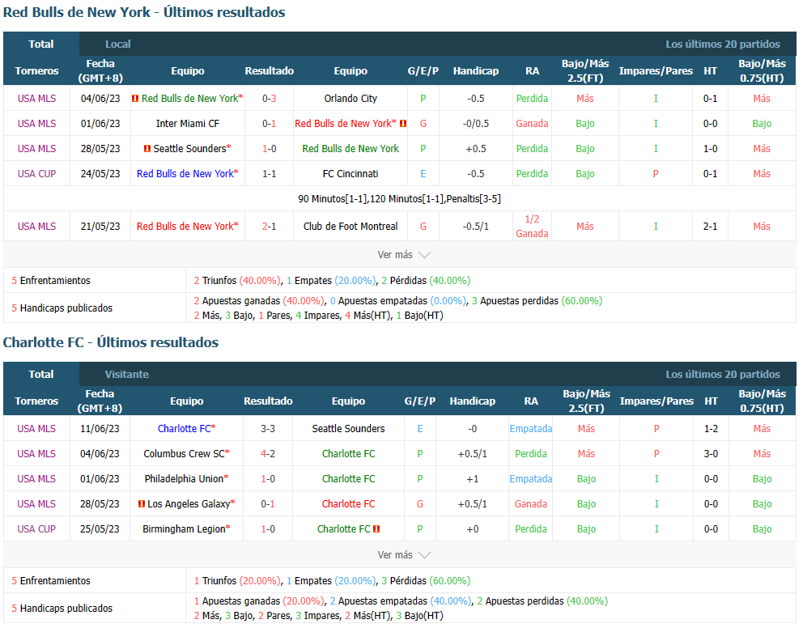Click date 01/06/23 in Inter Miami row
Image resolution: width=803 pixels, height=628 pixels.
[100, 123]
